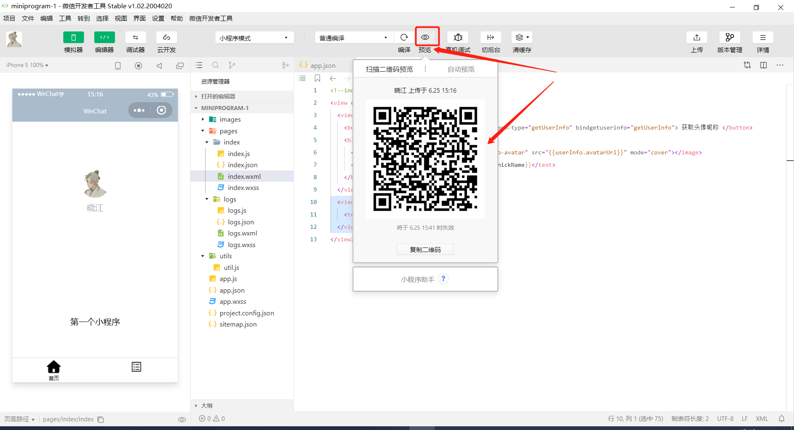Click the simulator capsule close circle

[162, 110]
